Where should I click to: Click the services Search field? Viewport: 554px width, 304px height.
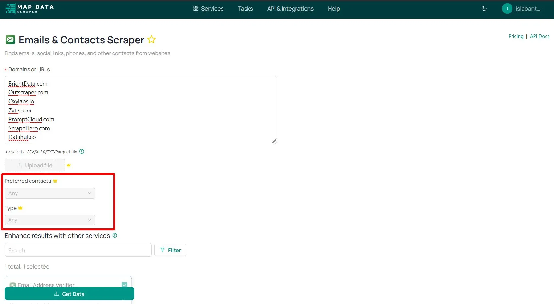click(78, 250)
